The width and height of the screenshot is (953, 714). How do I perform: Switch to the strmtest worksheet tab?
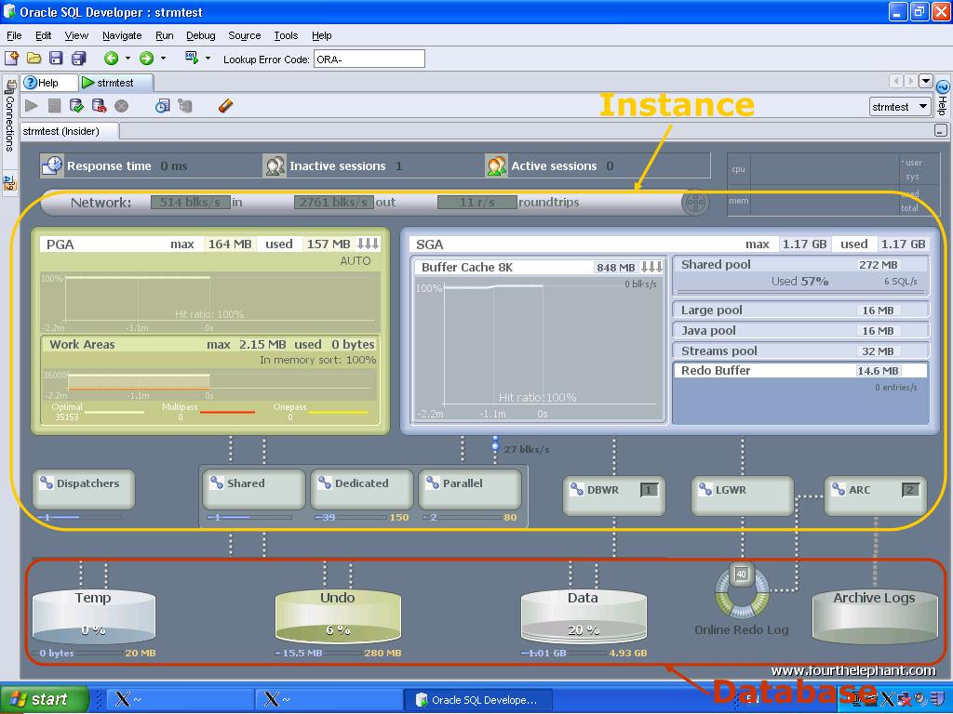point(116,83)
